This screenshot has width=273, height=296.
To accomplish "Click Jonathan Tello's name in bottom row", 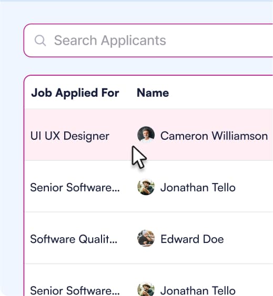I will pyautogui.click(x=198, y=290).
